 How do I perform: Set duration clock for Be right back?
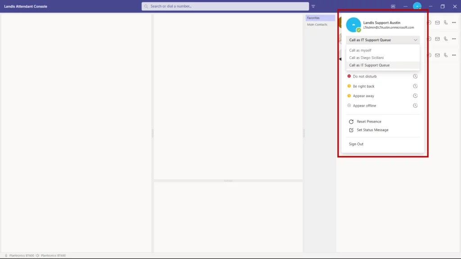(x=415, y=86)
